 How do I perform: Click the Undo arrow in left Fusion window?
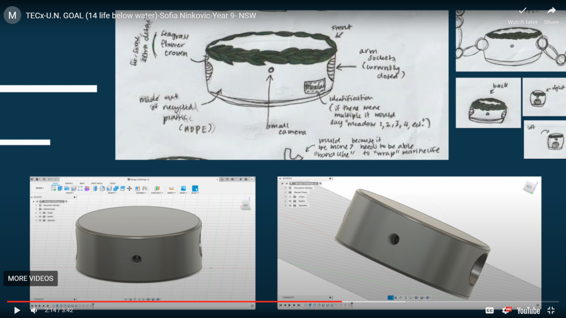pos(49,179)
